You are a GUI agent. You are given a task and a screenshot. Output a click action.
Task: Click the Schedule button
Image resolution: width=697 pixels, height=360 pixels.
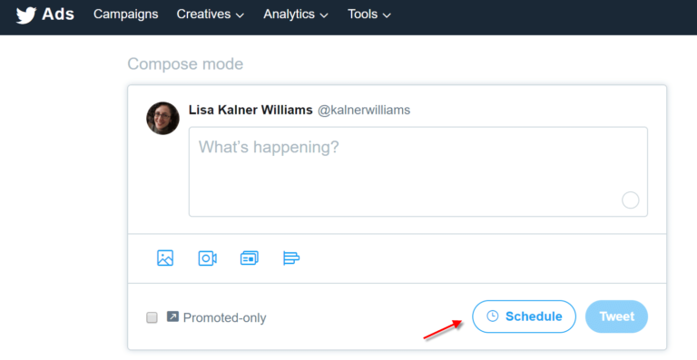(524, 316)
